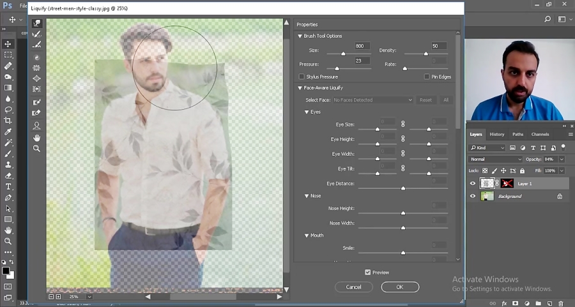
Task: Uncheck the Preview checkbox
Action: tap(367, 272)
